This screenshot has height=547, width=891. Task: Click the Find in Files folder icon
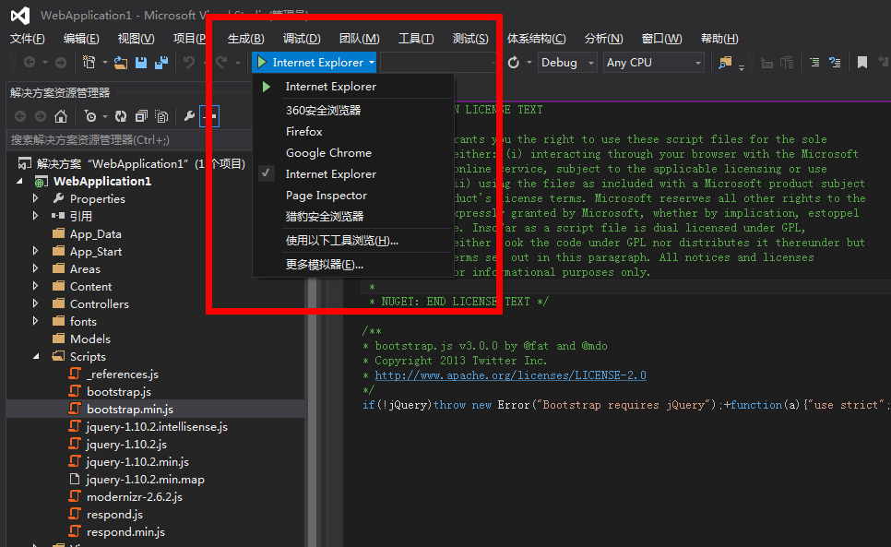[725, 63]
